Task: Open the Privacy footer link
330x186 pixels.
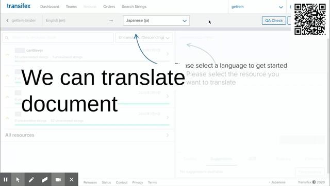Action: (138, 182)
